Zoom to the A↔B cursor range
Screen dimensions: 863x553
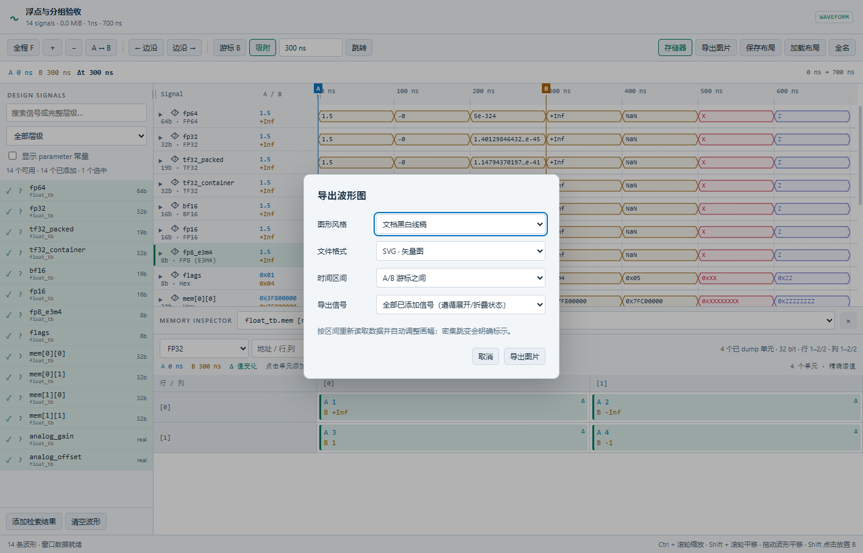[x=101, y=48]
